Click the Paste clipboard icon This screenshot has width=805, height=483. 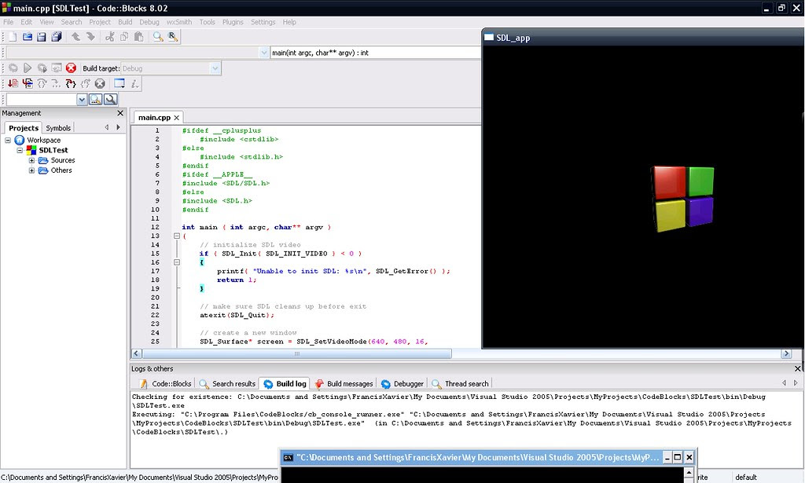pos(138,37)
